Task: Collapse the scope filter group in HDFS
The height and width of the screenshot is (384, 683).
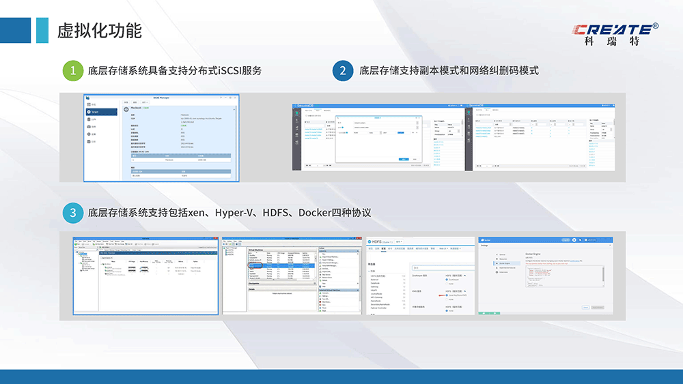Action: (369, 271)
